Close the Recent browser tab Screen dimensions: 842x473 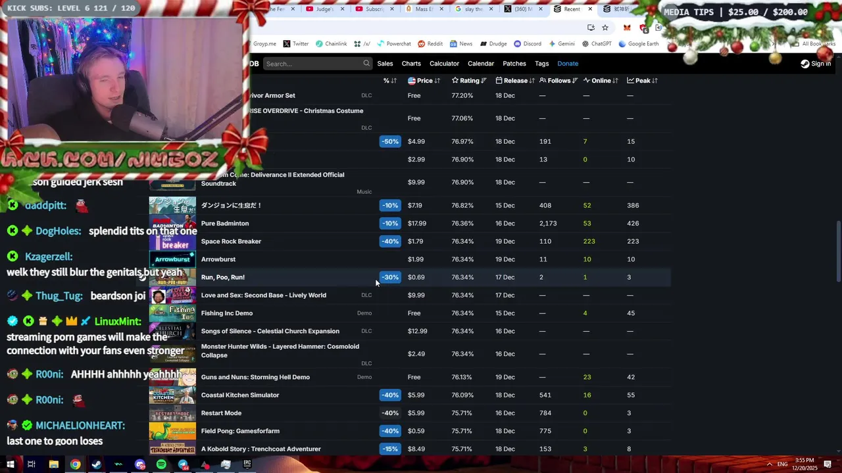coord(590,9)
